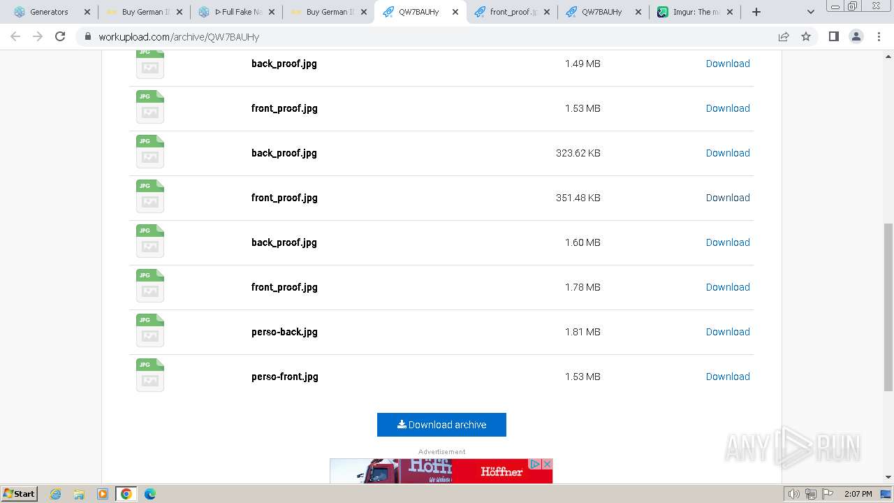
Task: Download the 1.49 MB back_proof.jpg
Action: click(x=728, y=64)
